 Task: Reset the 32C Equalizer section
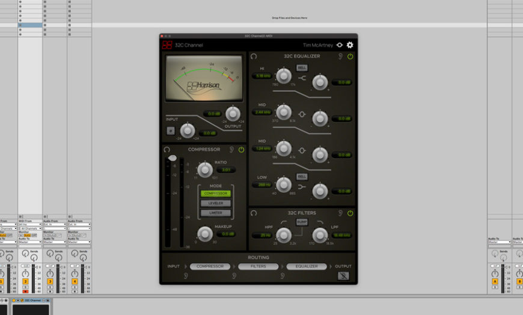pos(254,56)
